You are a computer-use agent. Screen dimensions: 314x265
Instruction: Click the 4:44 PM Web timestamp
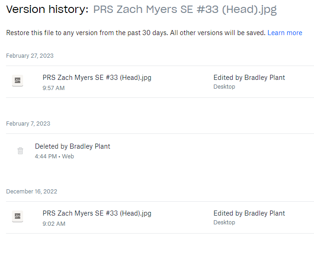point(54,157)
